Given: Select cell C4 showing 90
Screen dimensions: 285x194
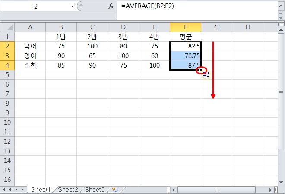Looking at the screenshot, I should pyautogui.click(x=92, y=65).
